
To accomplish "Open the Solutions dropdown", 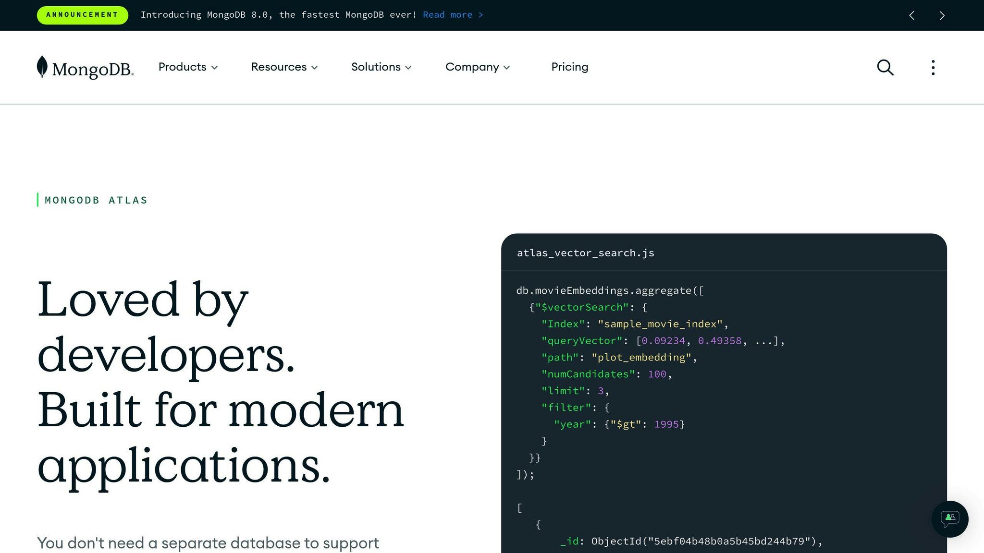I will [381, 67].
